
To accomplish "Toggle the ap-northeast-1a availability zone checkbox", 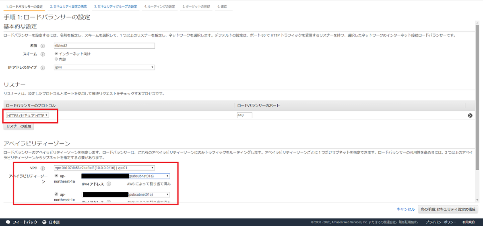I will (56, 176).
